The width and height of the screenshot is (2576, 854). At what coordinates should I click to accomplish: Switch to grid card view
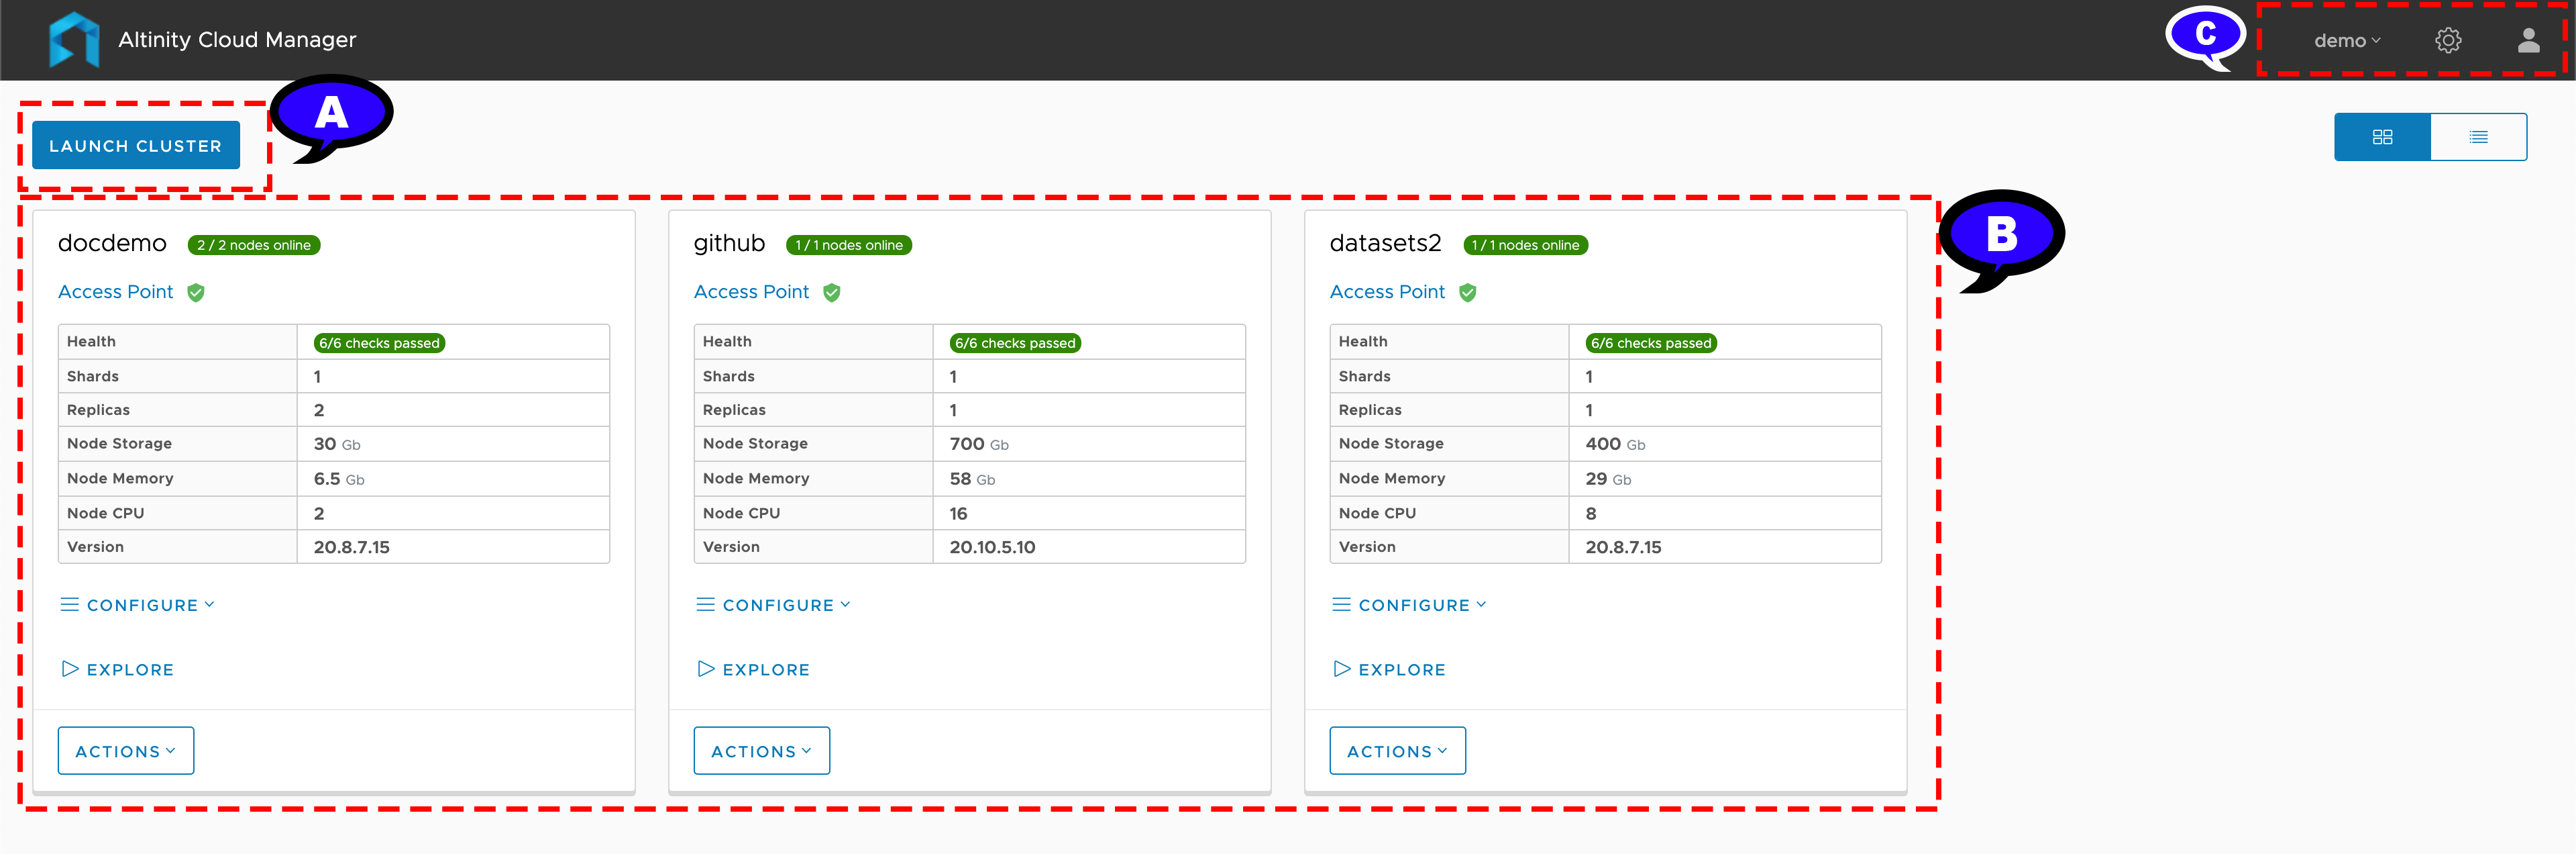(x=2382, y=137)
